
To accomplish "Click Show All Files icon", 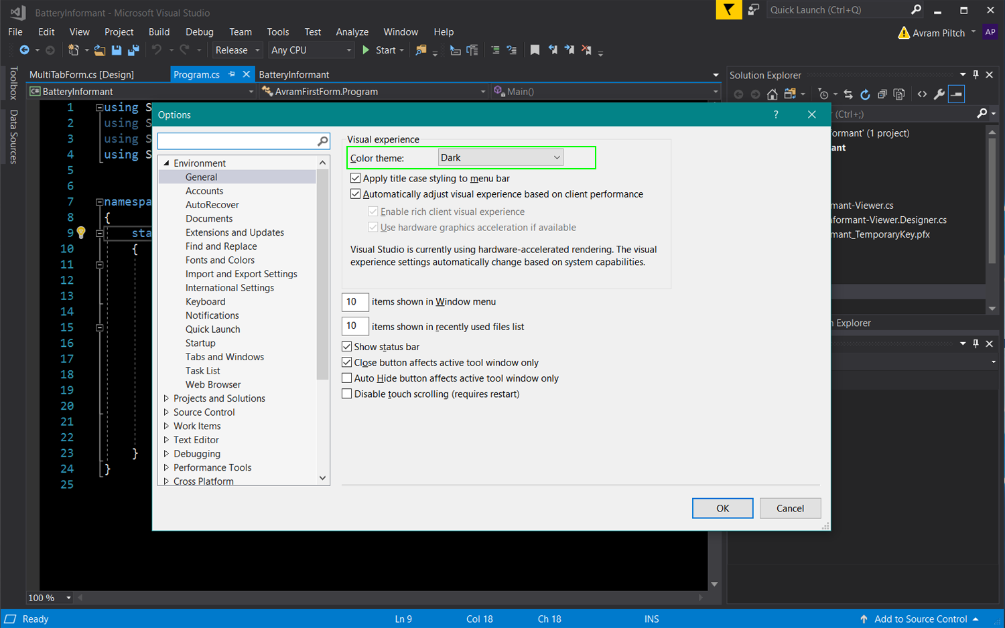I will 899,94.
